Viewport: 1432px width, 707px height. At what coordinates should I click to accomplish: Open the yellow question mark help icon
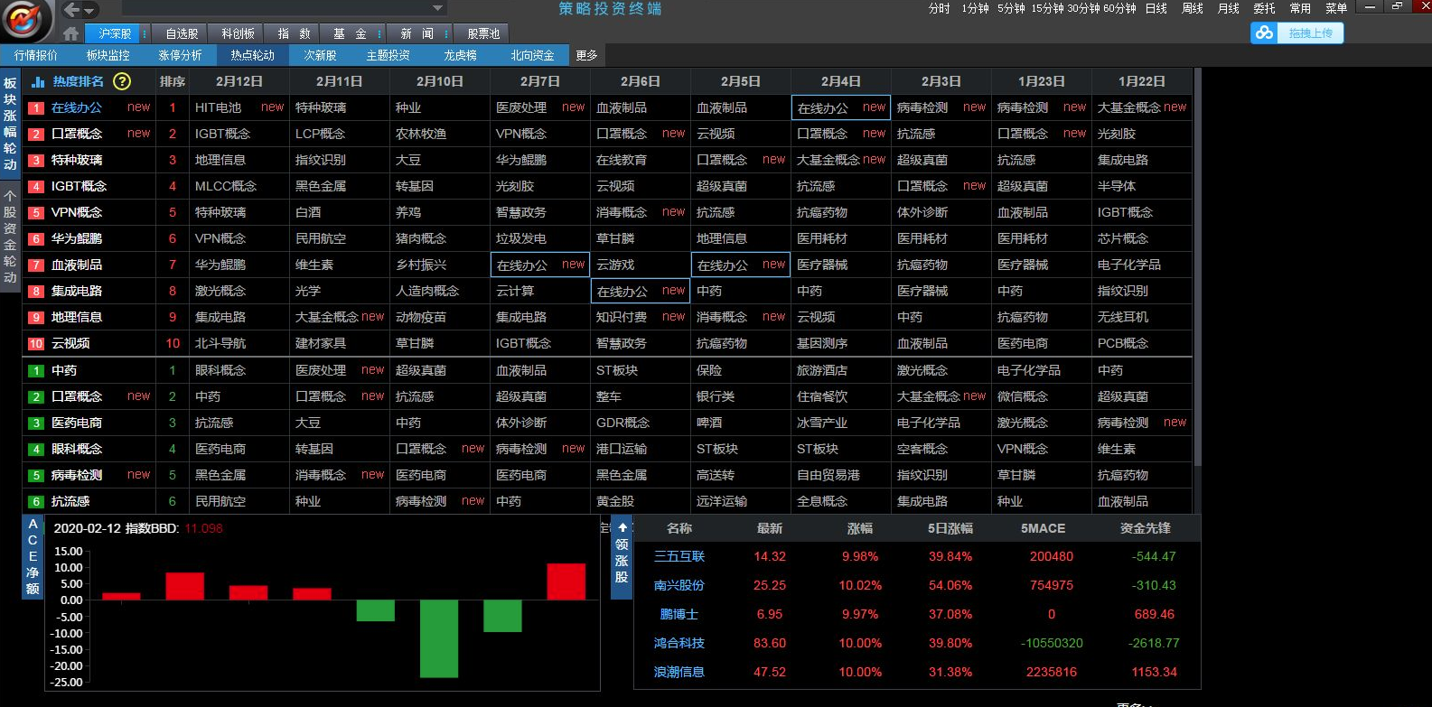tap(122, 81)
